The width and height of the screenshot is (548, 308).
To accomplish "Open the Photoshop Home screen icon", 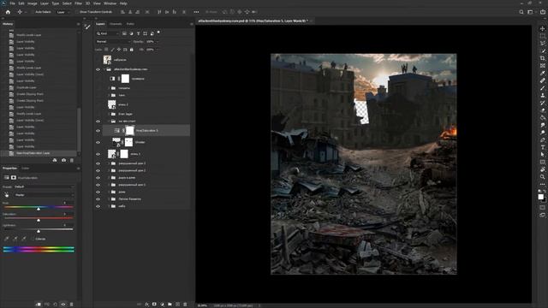I will [8, 12].
